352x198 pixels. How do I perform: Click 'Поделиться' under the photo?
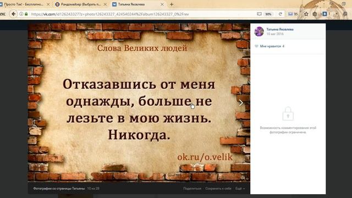(192, 188)
